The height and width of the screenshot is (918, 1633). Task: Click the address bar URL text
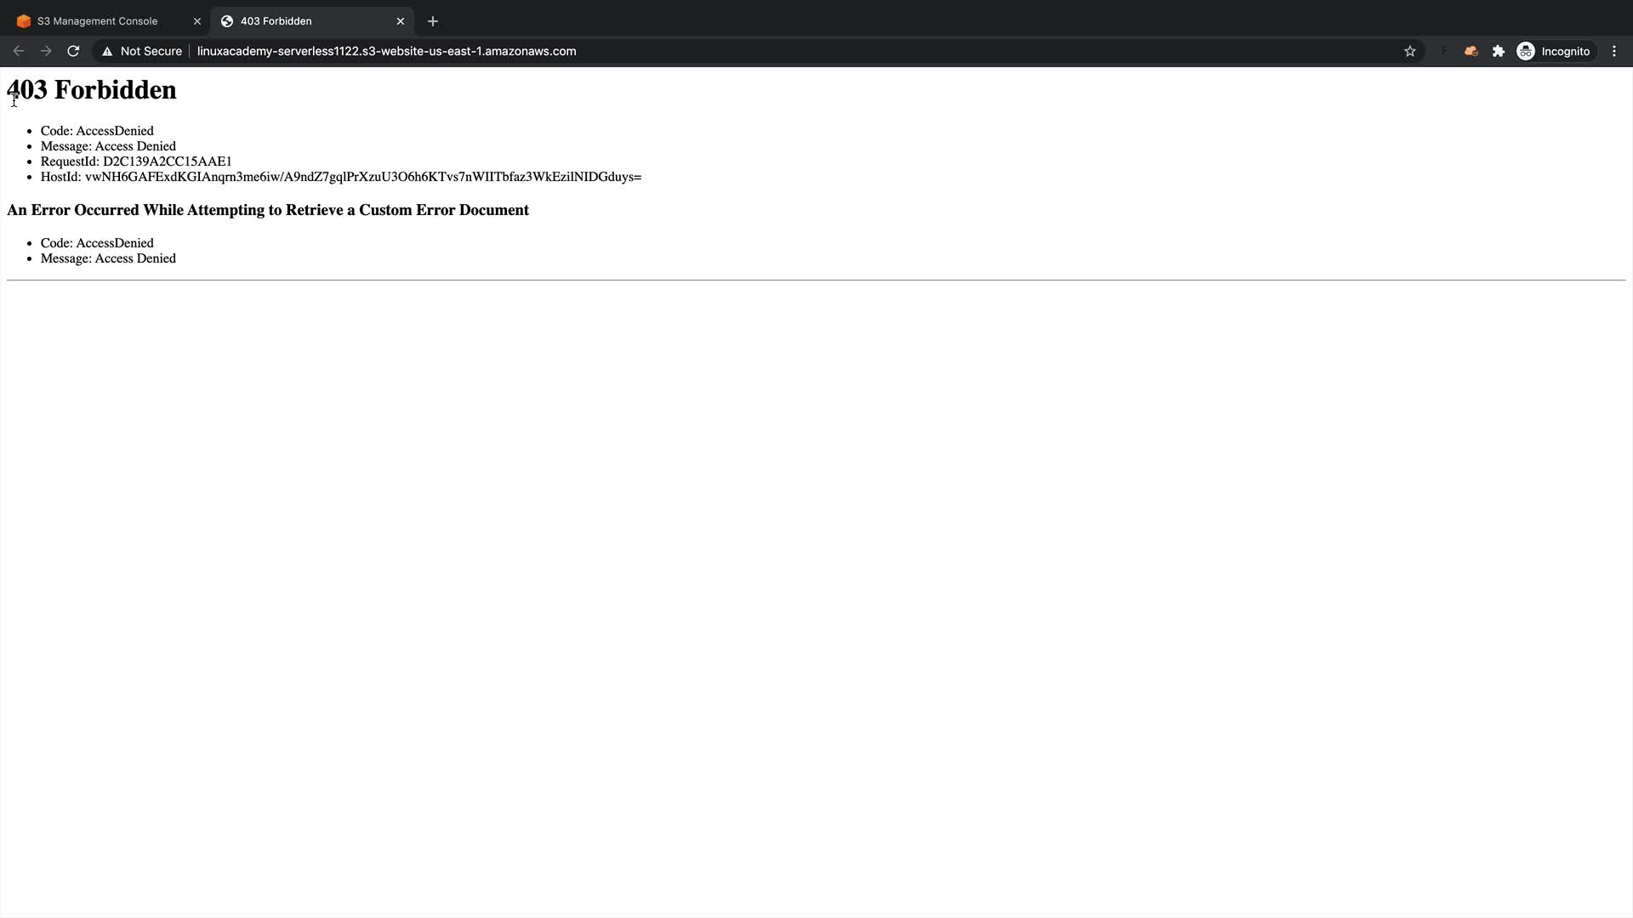click(386, 51)
